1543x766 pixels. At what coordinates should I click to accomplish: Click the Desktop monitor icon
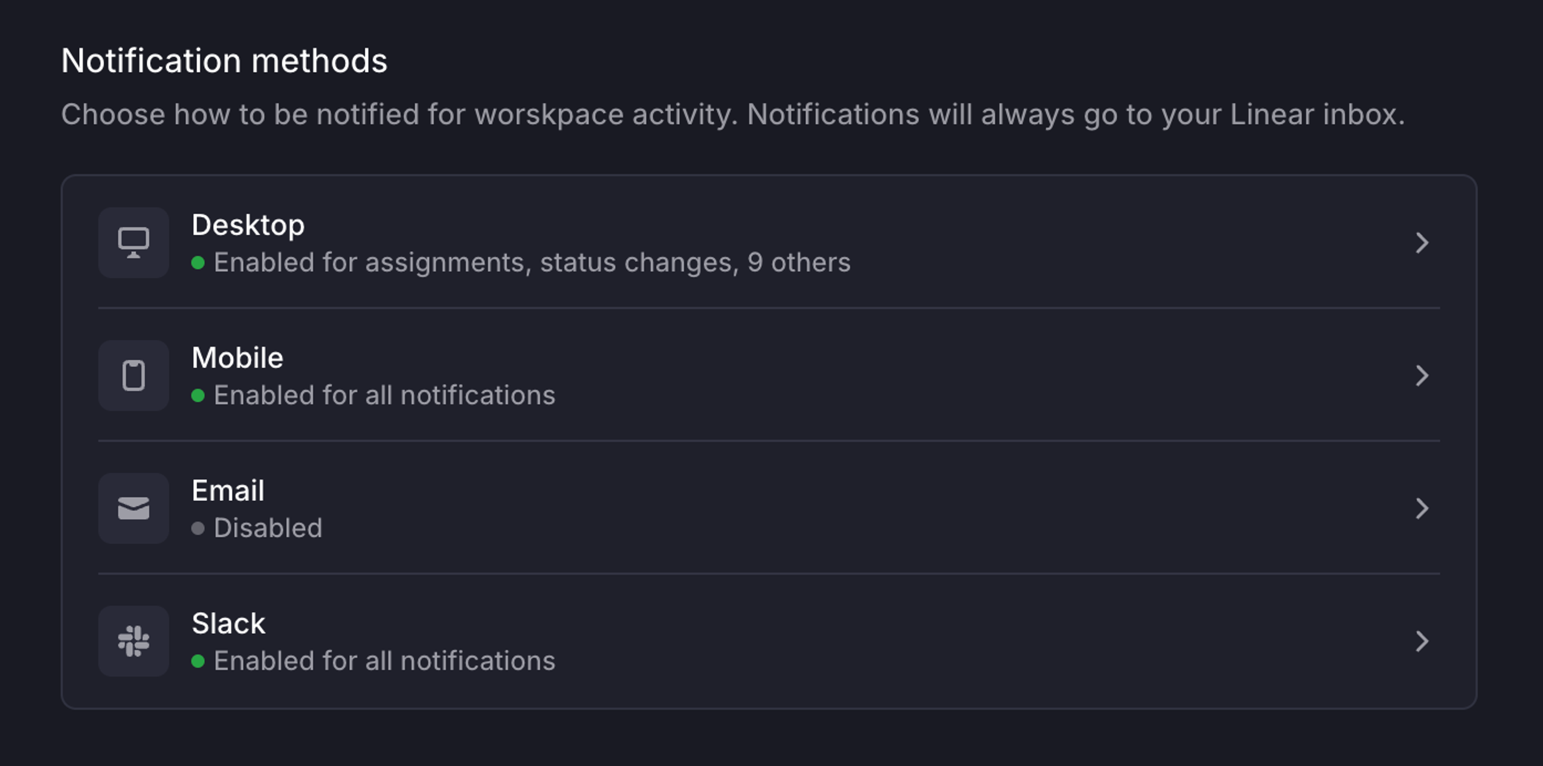[133, 243]
